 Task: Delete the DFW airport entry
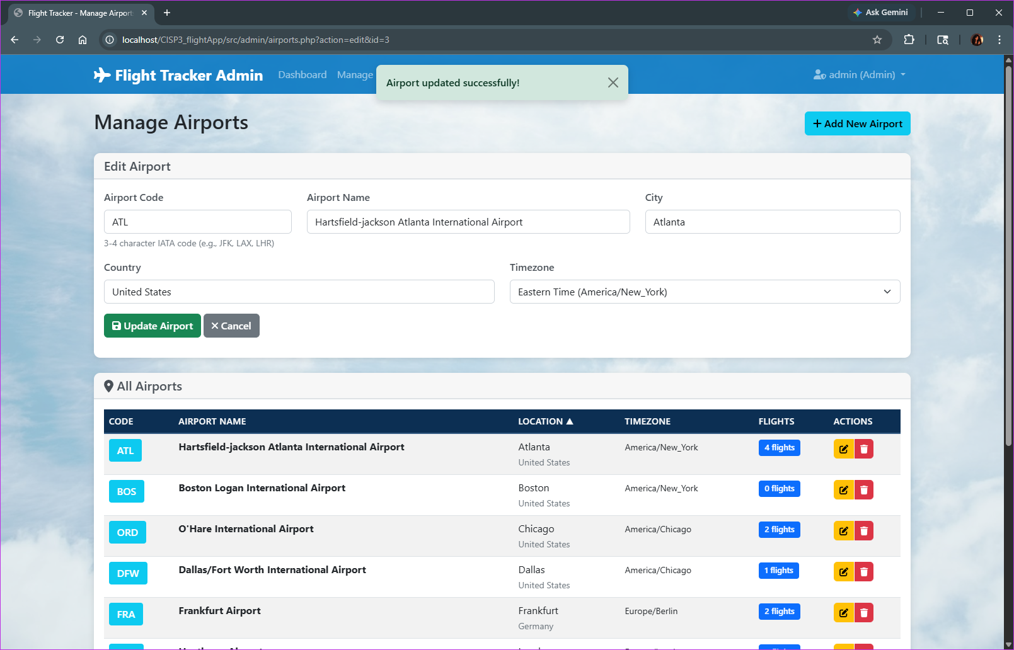[x=864, y=572]
